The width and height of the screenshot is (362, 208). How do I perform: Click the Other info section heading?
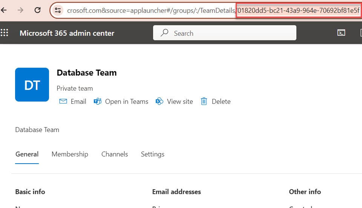[x=305, y=192]
